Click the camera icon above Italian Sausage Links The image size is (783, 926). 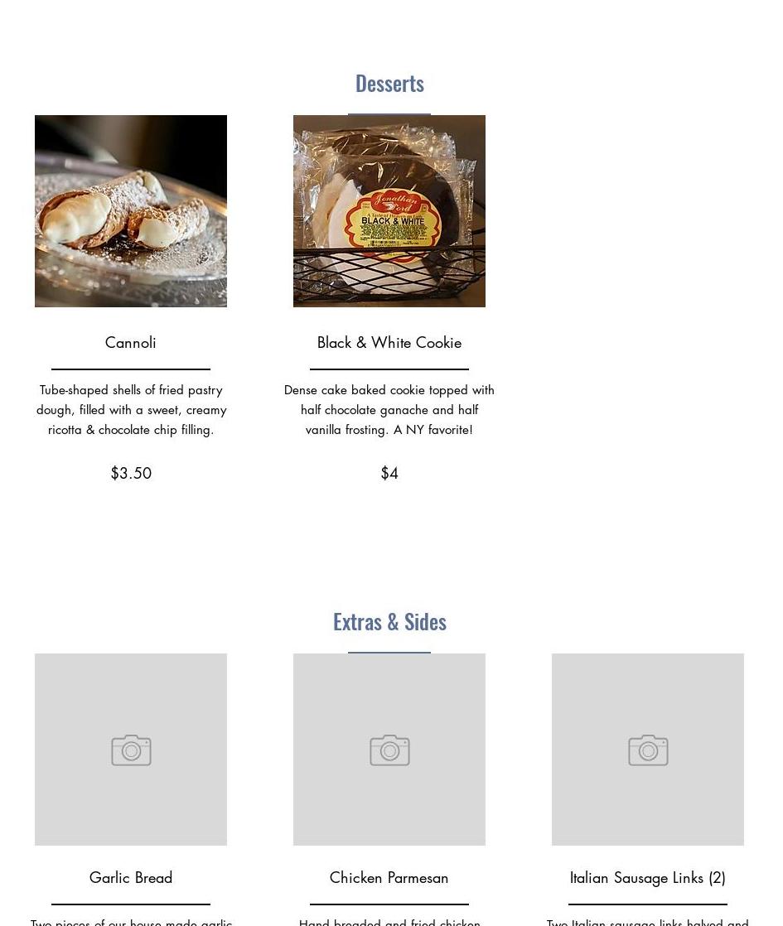[648, 750]
